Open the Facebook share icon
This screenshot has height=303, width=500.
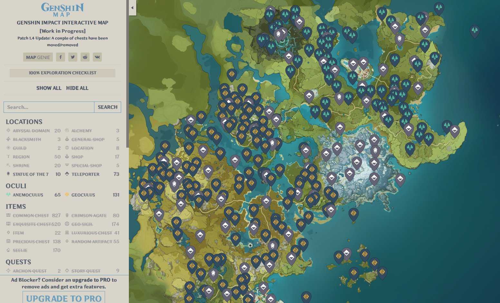pos(61,57)
